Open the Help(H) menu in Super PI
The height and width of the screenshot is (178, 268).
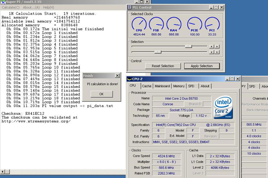(x=48, y=7)
